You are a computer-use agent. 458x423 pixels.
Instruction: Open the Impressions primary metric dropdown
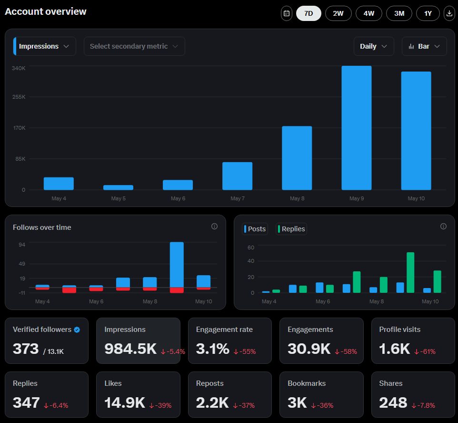coord(45,46)
